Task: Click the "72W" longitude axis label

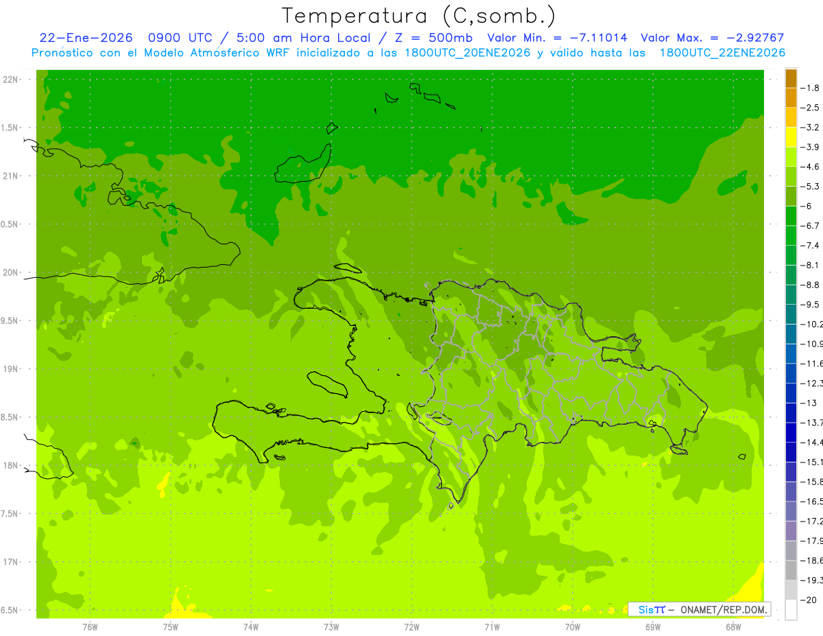Action: (411, 626)
